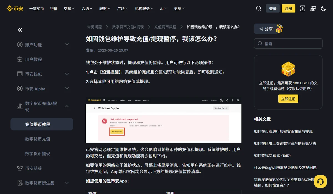Open the language globe icon
This screenshot has height=194, width=333.
313,9
